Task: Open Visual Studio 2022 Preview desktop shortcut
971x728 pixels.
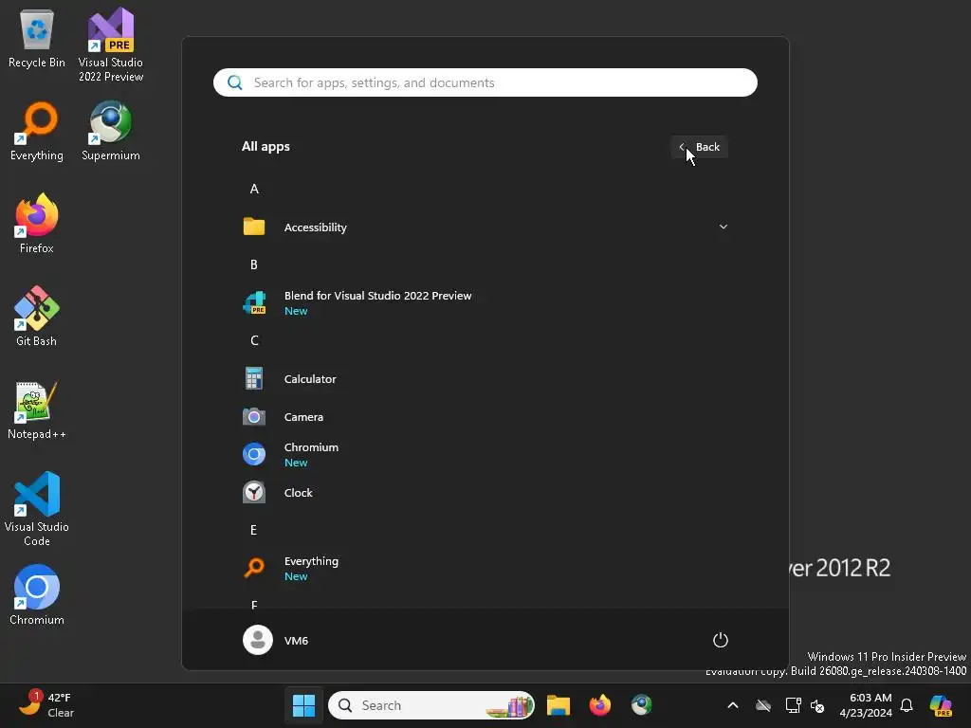Action: 110,45
